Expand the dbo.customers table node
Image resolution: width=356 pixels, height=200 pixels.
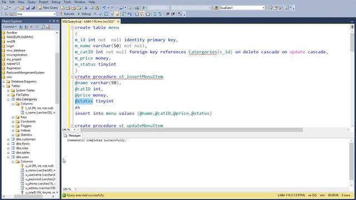[8, 139]
